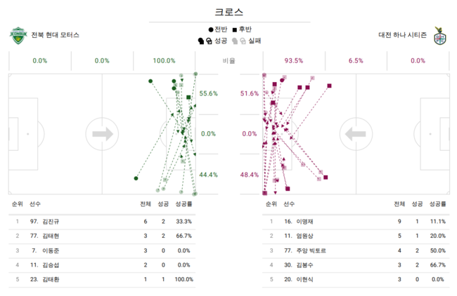457x296 pixels.
Task: Select the 크로스 section title tab
Action: click(228, 12)
